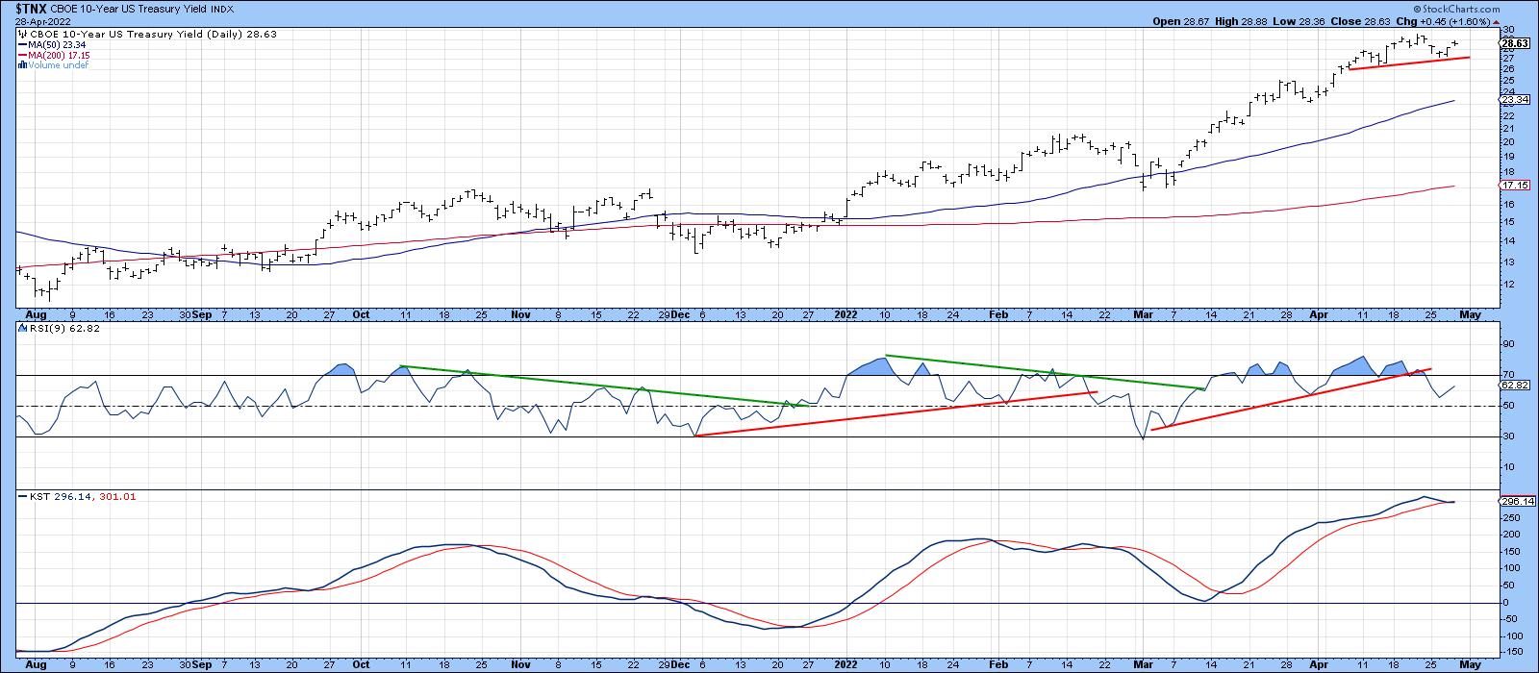The width and height of the screenshot is (1539, 673).
Task: Click the 30 oversold level label on RSI axis
Action: coord(1507,436)
